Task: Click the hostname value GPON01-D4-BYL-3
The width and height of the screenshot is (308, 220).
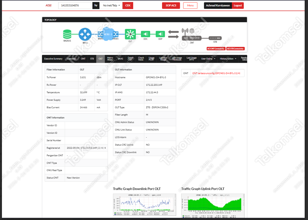Action: (x=156, y=77)
